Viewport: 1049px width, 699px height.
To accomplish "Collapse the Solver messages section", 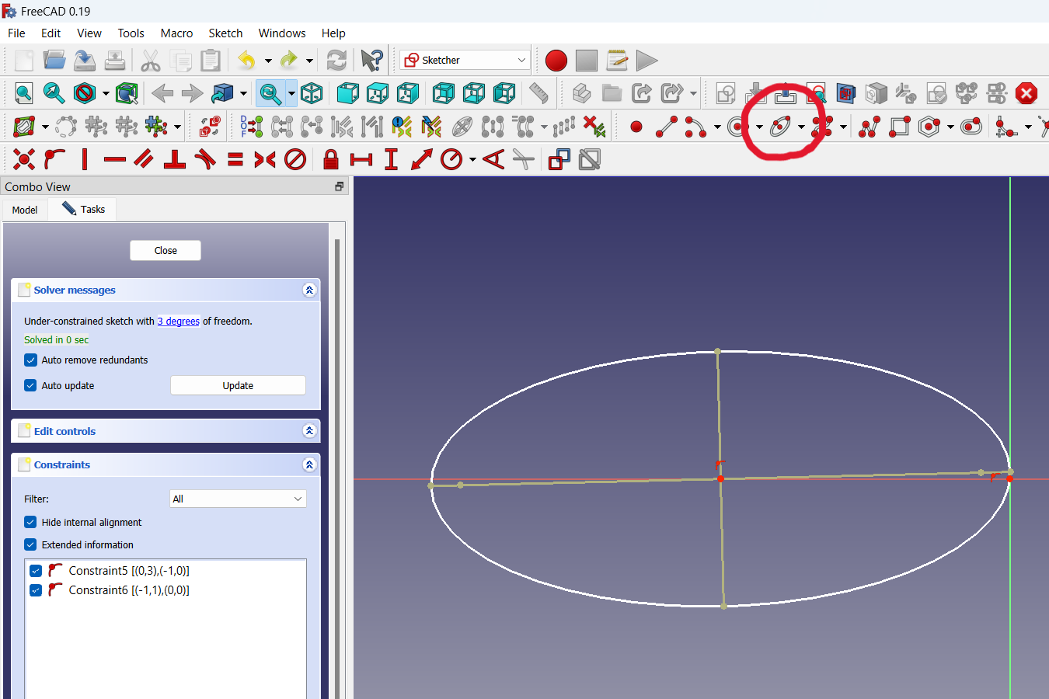I will coord(309,290).
